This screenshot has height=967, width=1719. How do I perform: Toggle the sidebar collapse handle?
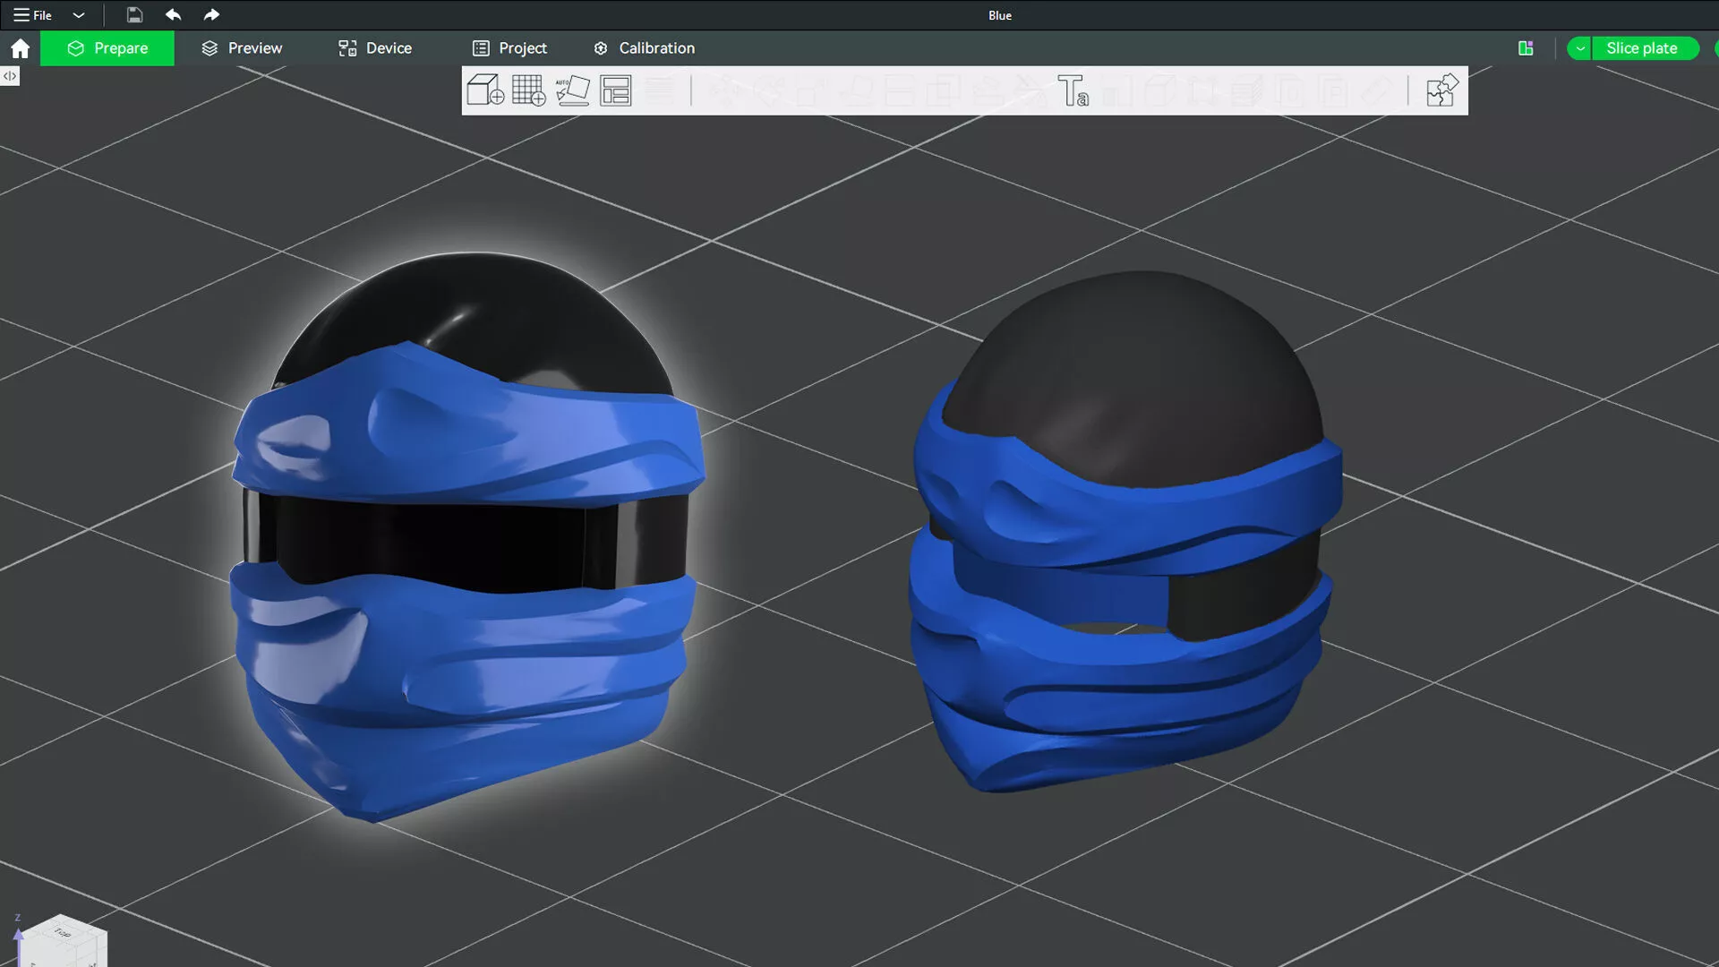10,76
